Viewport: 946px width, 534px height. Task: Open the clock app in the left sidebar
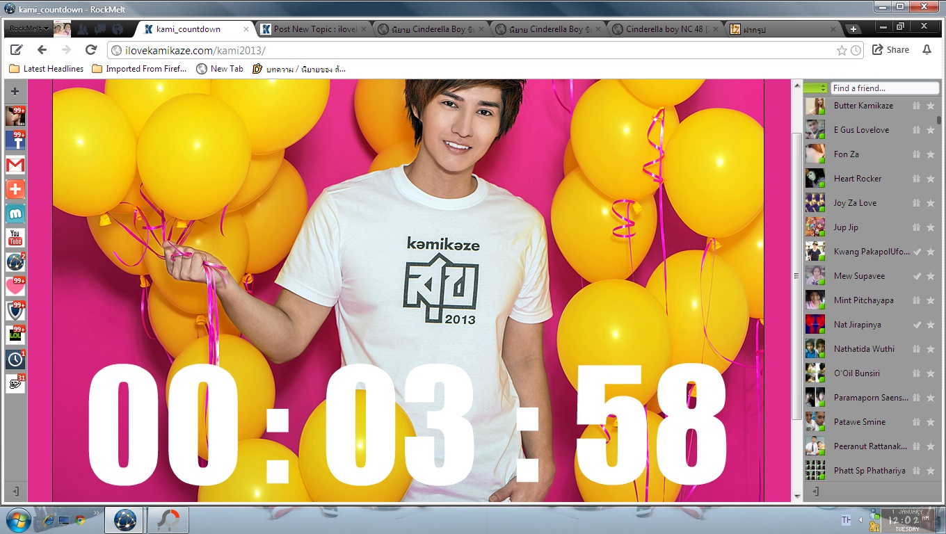tap(15, 359)
